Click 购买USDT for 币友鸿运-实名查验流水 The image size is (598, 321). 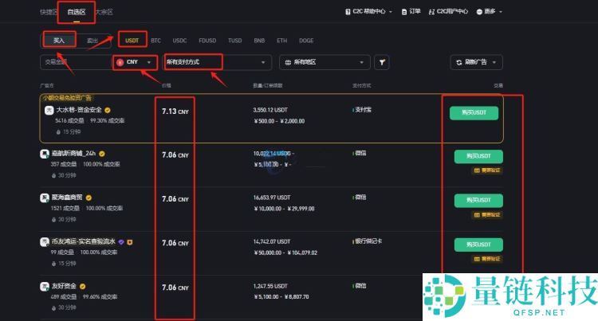(478, 245)
